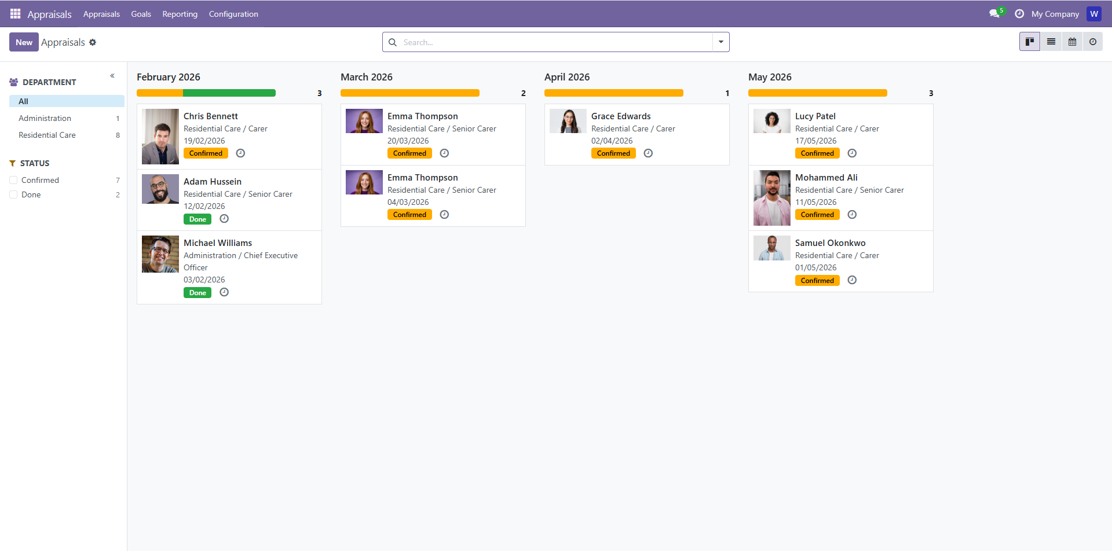Screen dimensions: 1112x551
Task: Switch to calendar view
Action: (1072, 42)
